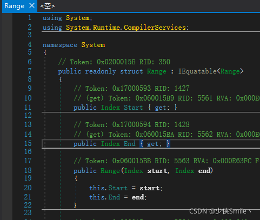Open the <空> tab
This screenshot has width=260, height=220.
click(48, 6)
